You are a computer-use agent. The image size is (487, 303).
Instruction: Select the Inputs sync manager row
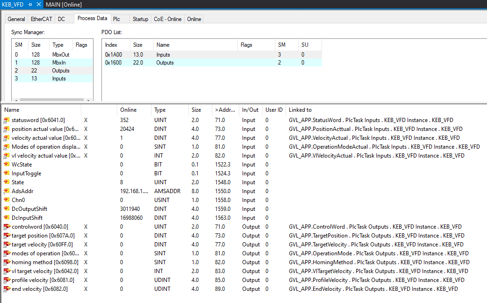coord(52,79)
